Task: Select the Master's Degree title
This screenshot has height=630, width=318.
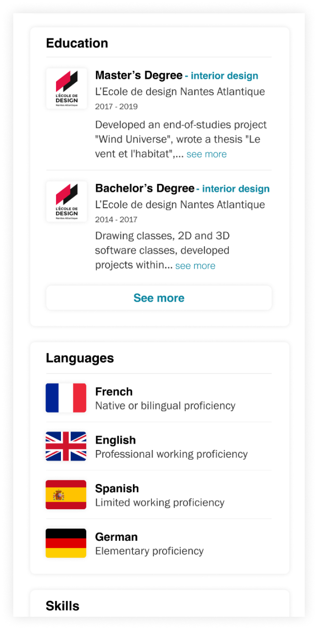Action: click(139, 75)
